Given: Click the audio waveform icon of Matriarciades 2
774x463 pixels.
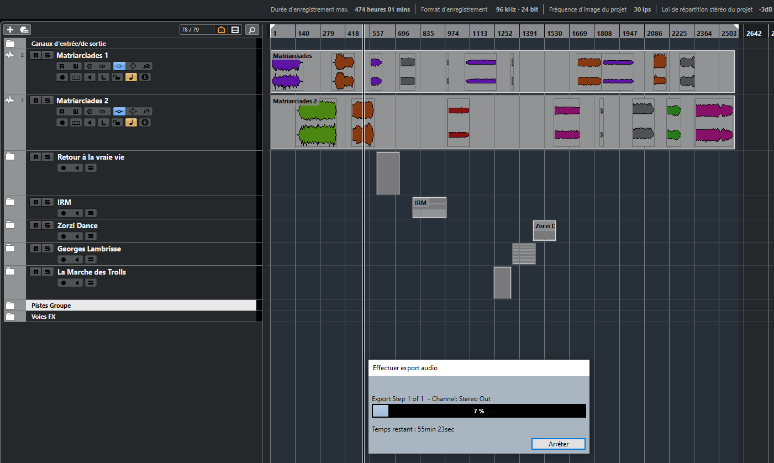Looking at the screenshot, I should pyautogui.click(x=9, y=101).
